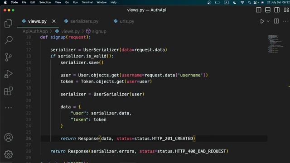Open editor More Actions ellipsis menu
Screen dimensions: 290x163
pyautogui.click(x=285, y=21)
